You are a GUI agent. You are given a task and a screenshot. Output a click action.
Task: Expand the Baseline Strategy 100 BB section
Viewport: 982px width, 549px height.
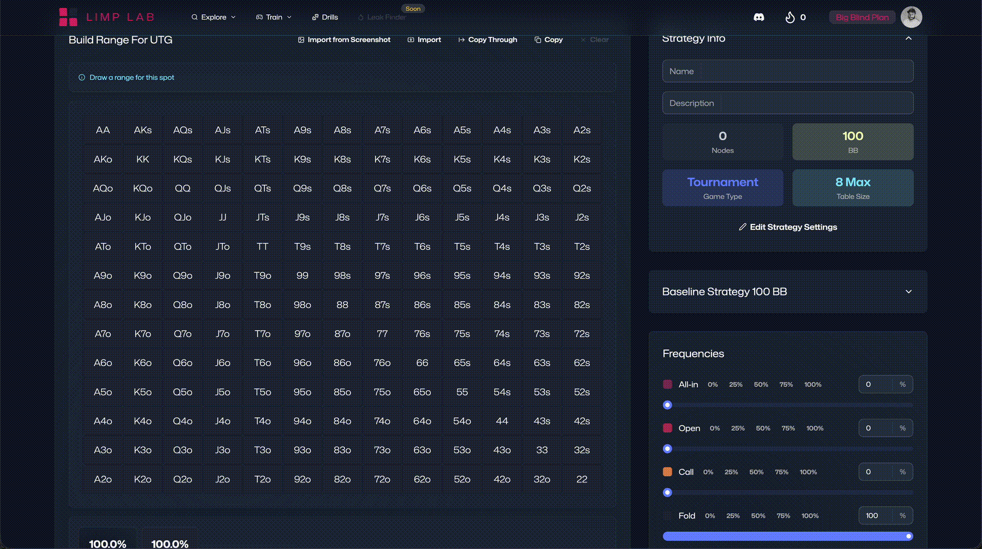click(x=908, y=292)
